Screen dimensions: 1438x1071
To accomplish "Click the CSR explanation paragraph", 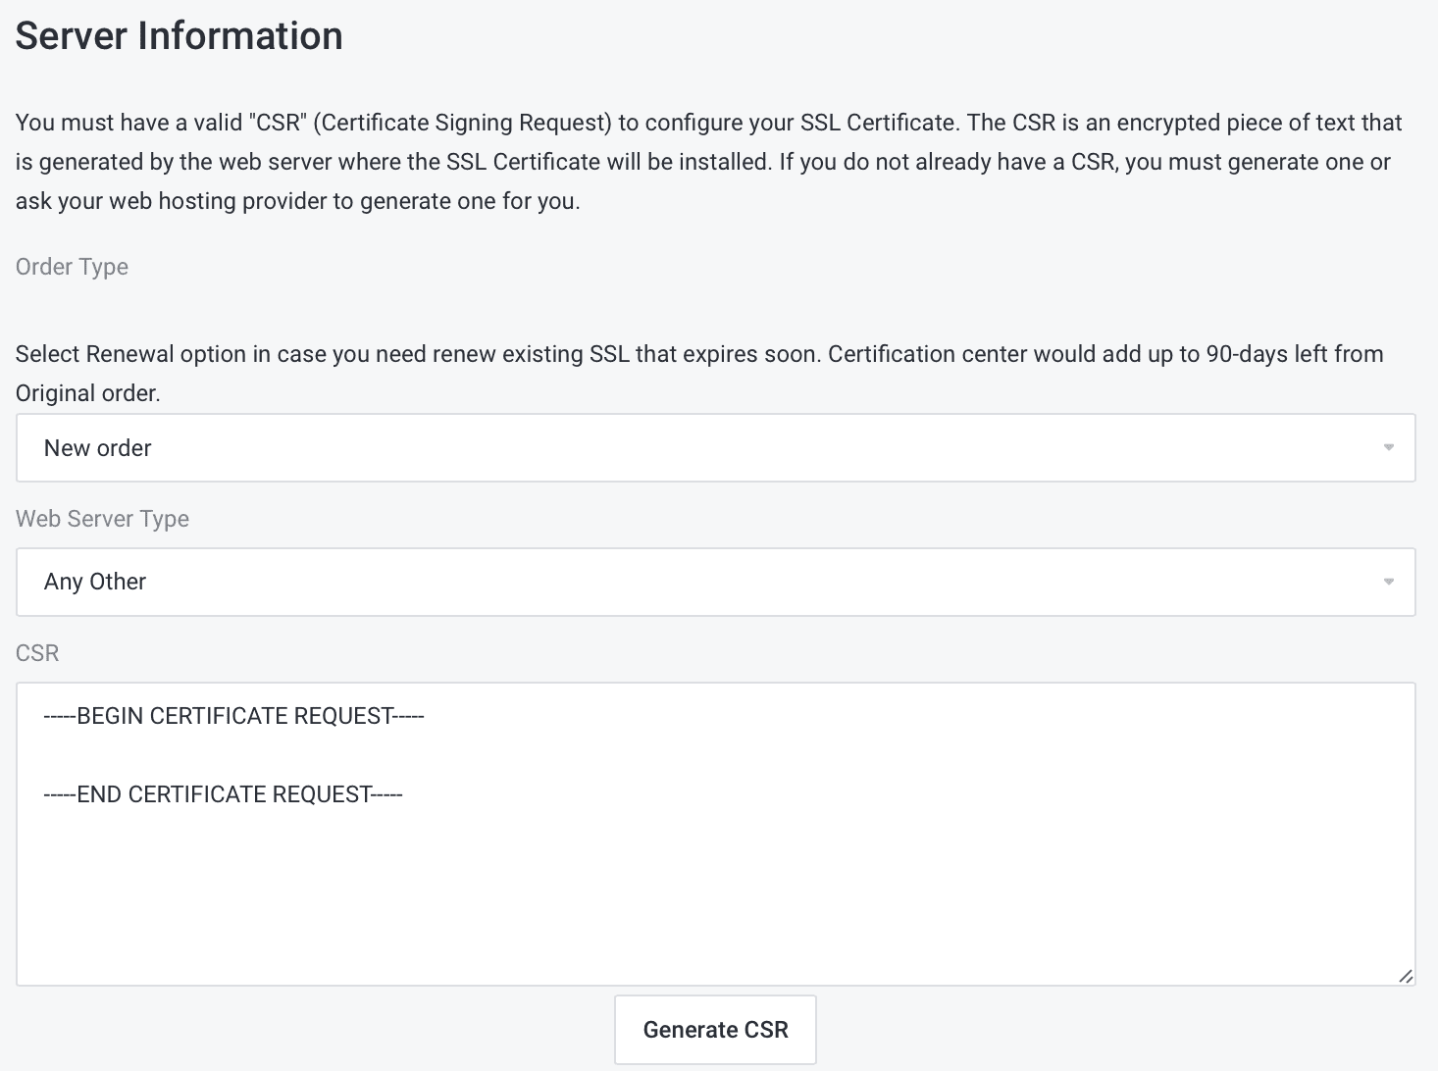I will click(x=708, y=162).
